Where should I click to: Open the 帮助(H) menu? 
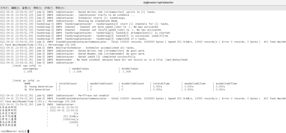pos(60,8)
